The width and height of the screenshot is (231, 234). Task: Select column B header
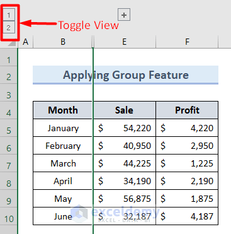[62, 42]
